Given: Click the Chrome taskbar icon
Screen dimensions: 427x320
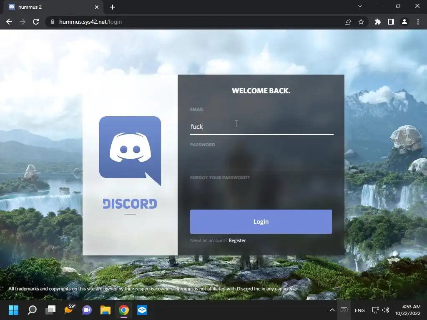Looking at the screenshot, I should tap(123, 310).
